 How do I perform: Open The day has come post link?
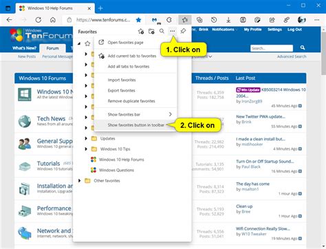(252, 184)
